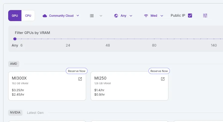223x122 pixels.
Task: Open additional filters sliders icon
Action: pyautogui.click(x=205, y=16)
